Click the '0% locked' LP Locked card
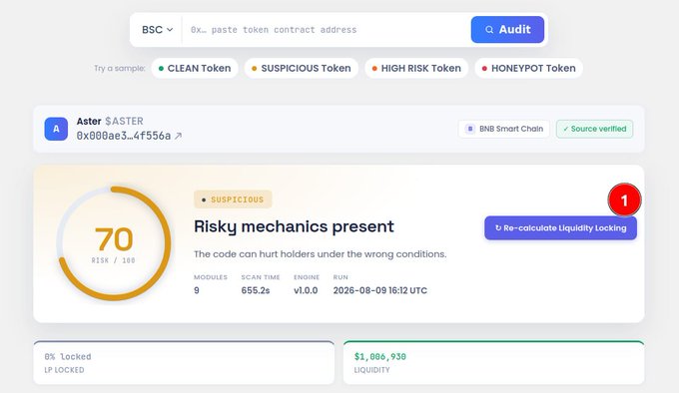 (184, 363)
